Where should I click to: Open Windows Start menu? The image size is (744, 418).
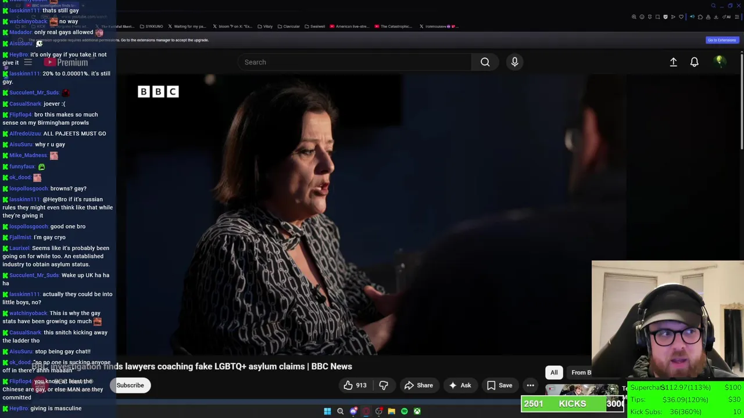[327, 411]
